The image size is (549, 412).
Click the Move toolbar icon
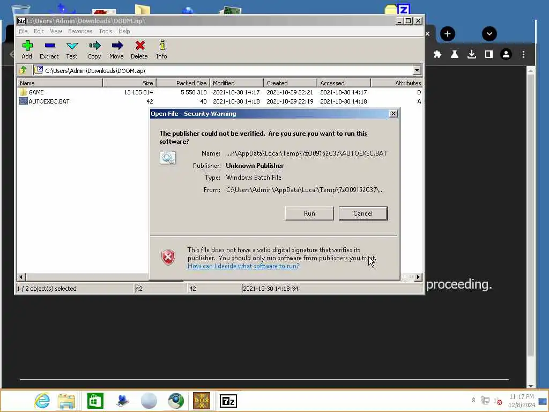click(x=116, y=50)
